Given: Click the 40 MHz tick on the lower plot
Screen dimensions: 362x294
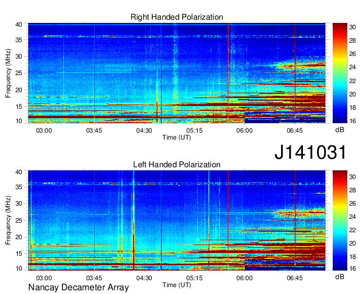Looking at the screenshot, I should pyautogui.click(x=19, y=171).
